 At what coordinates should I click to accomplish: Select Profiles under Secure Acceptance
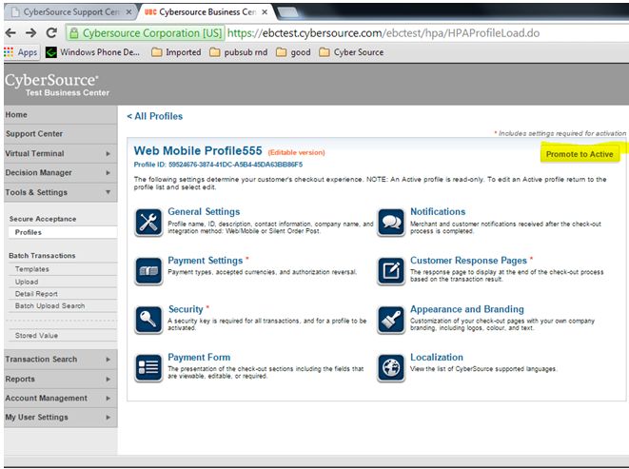[63, 232]
